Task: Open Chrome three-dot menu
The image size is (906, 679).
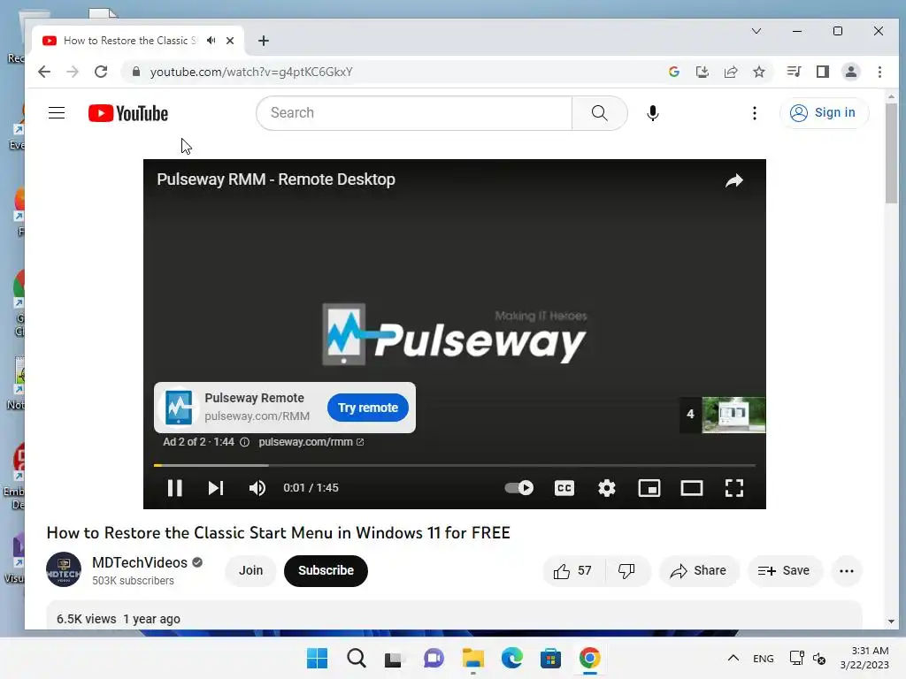Action: click(x=879, y=72)
